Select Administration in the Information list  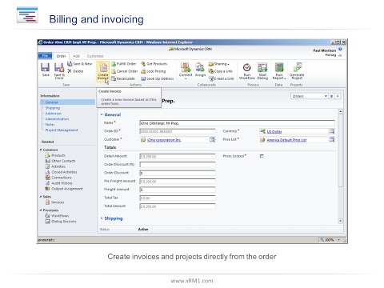(x=57, y=119)
